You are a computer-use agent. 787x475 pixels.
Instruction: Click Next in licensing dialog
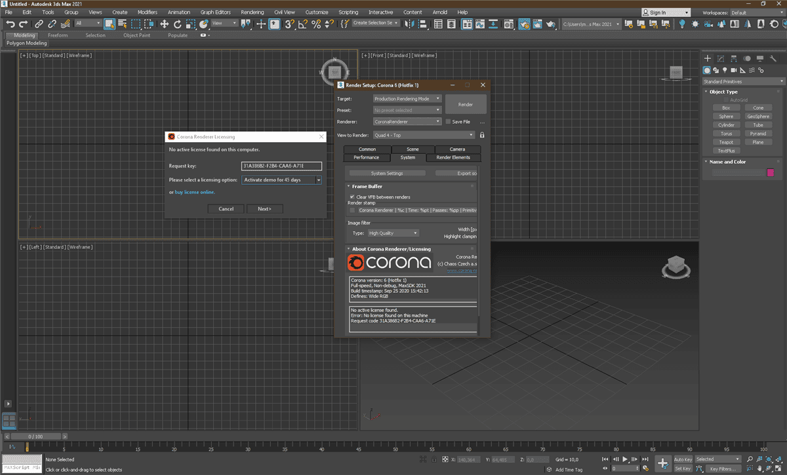pos(265,209)
